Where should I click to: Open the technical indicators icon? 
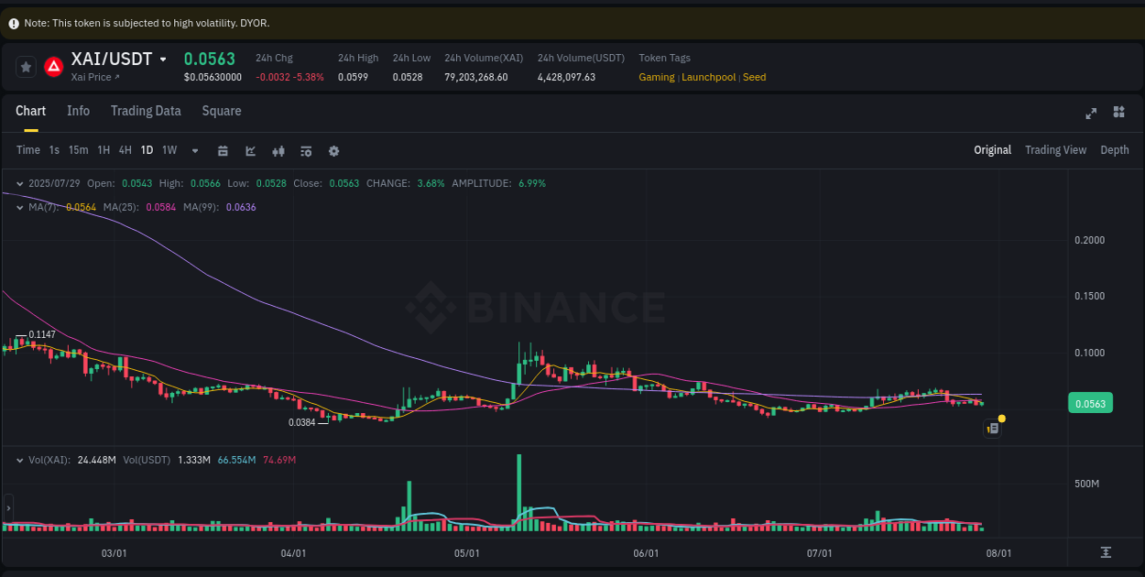pos(306,150)
